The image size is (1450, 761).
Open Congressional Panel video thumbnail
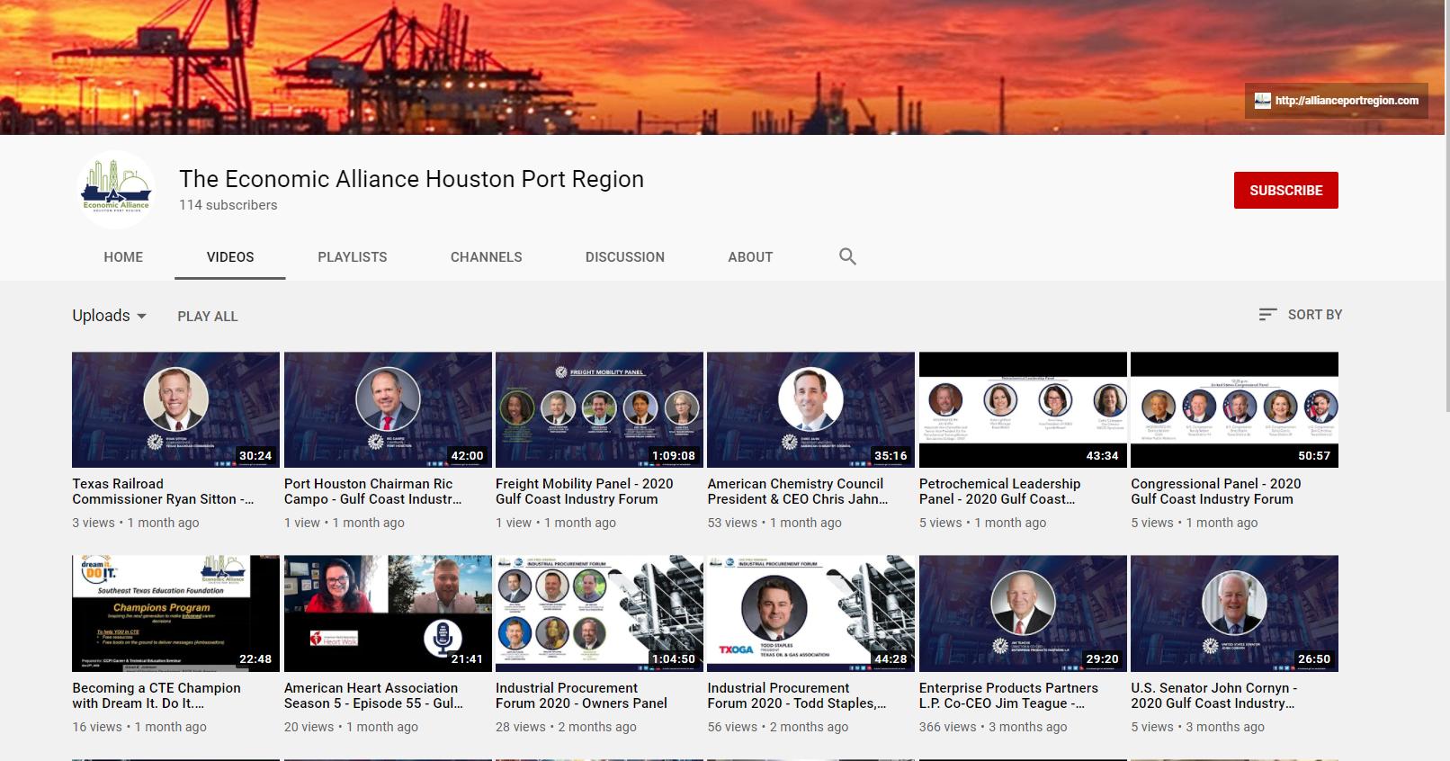coord(1235,410)
